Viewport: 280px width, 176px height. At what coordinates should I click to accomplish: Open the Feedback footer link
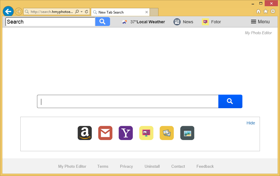205,166
